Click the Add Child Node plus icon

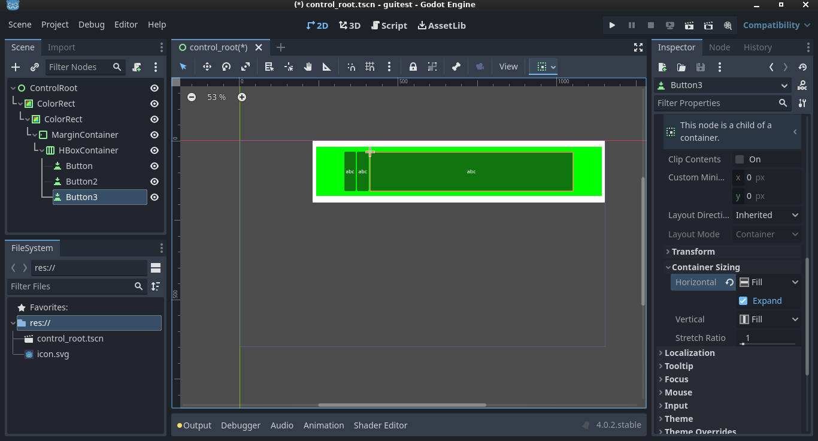[x=16, y=67]
